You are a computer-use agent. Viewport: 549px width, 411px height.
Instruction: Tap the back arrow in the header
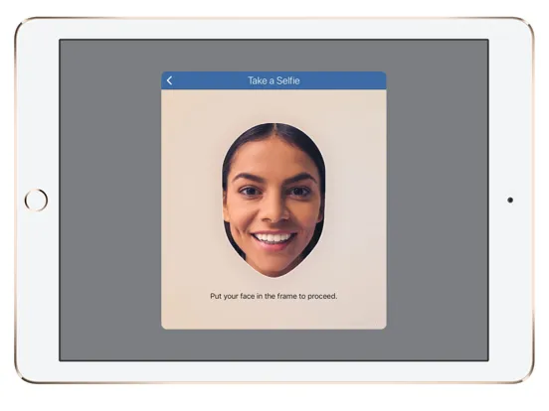pyautogui.click(x=169, y=80)
